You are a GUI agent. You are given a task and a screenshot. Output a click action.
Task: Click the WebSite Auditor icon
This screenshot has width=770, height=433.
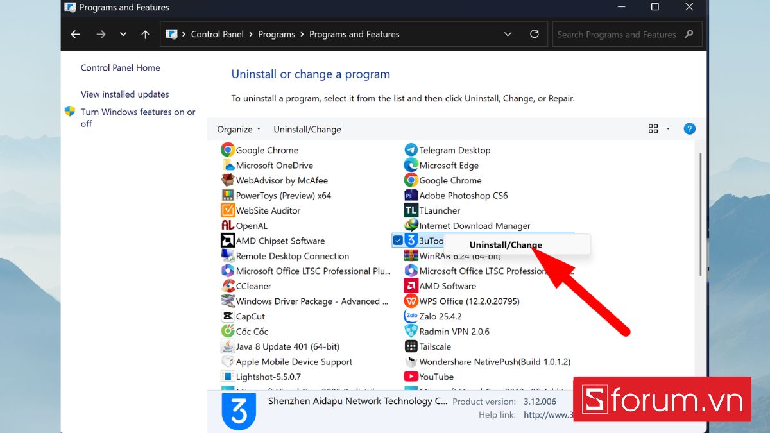(x=227, y=210)
